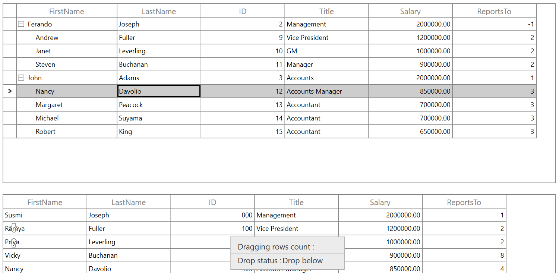Image resolution: width=559 pixels, height=273 pixels.
Task: Click the ID column header in the tree grid
Action: pyautogui.click(x=243, y=11)
